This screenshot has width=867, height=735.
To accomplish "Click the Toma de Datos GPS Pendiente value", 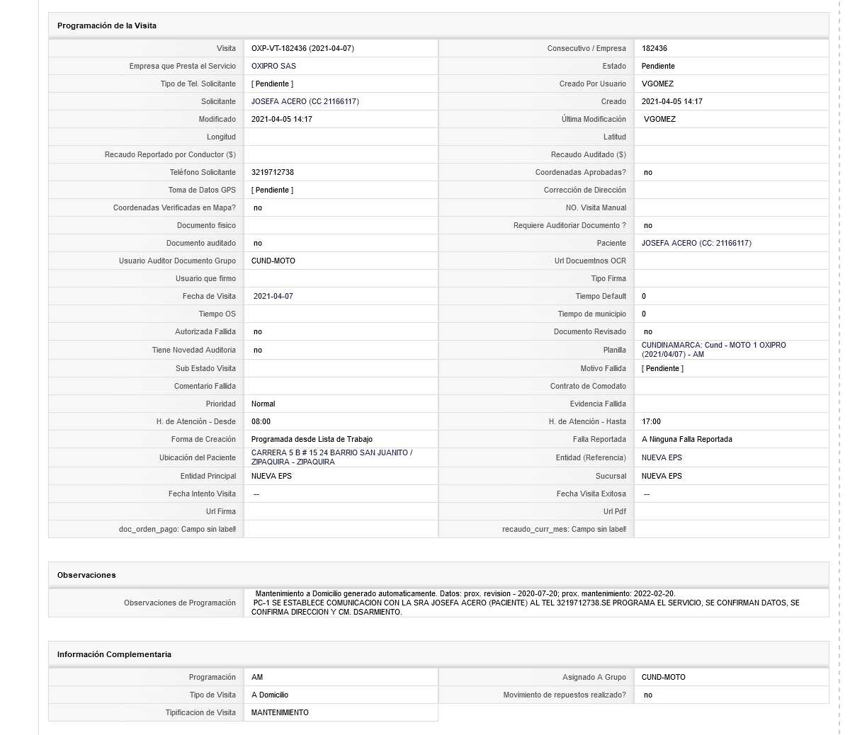I will (x=272, y=190).
